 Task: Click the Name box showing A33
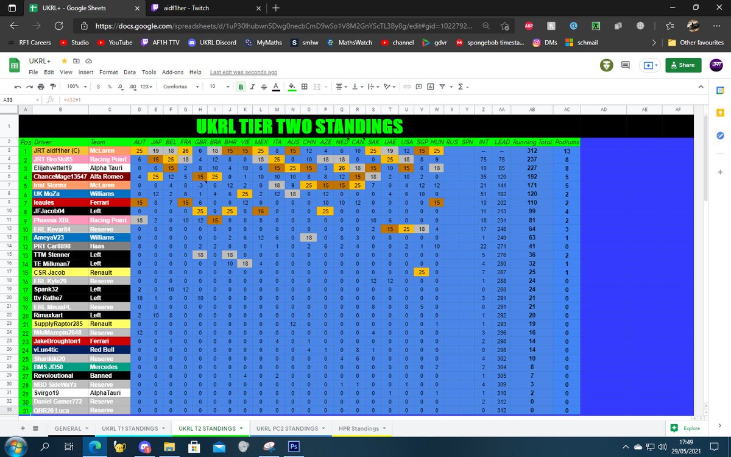pos(22,99)
